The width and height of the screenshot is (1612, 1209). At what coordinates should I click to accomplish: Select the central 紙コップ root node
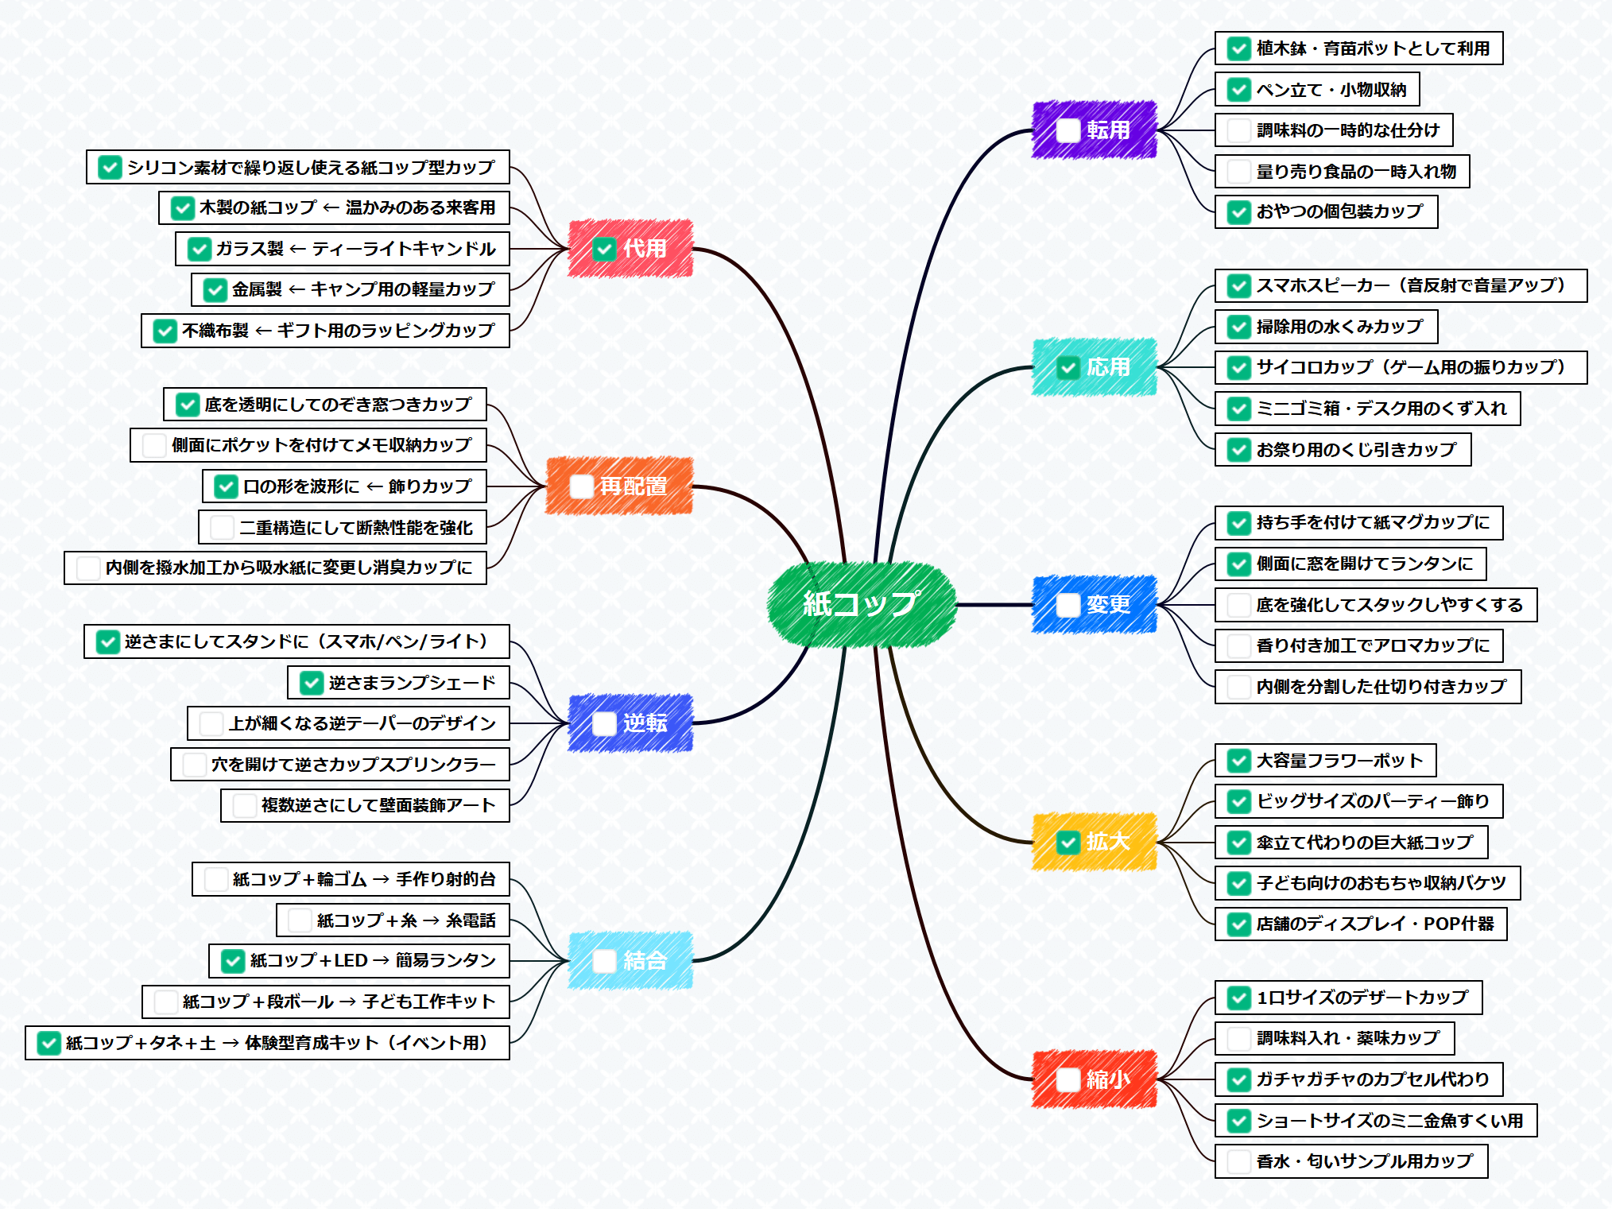[x=861, y=605]
